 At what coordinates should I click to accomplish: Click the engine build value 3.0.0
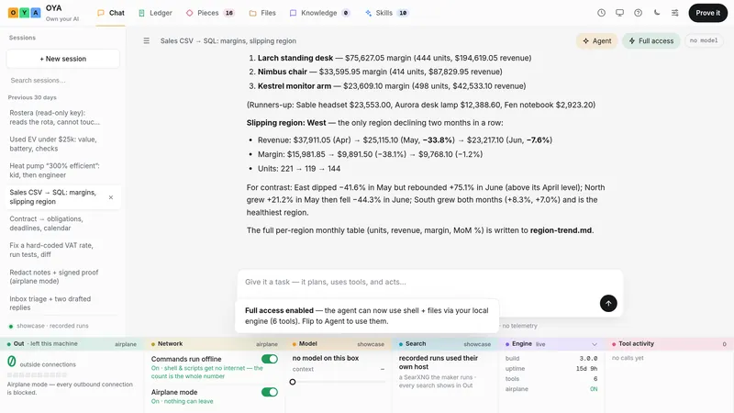click(588, 358)
